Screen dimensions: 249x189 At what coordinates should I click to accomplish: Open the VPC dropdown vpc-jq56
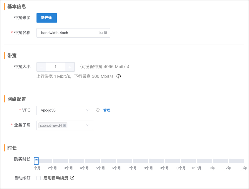point(64,110)
